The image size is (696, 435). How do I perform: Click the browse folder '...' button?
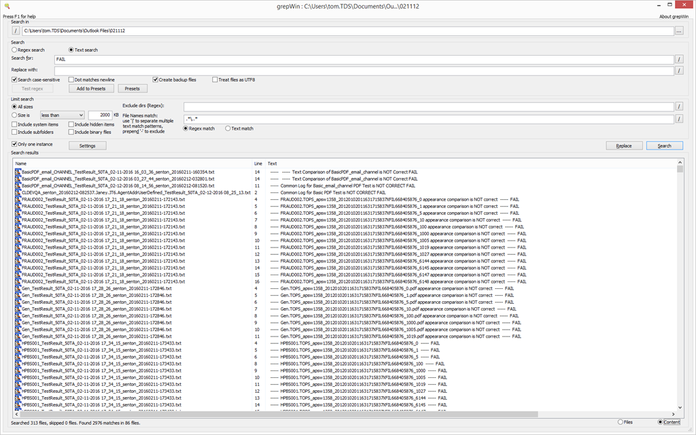[x=678, y=31]
